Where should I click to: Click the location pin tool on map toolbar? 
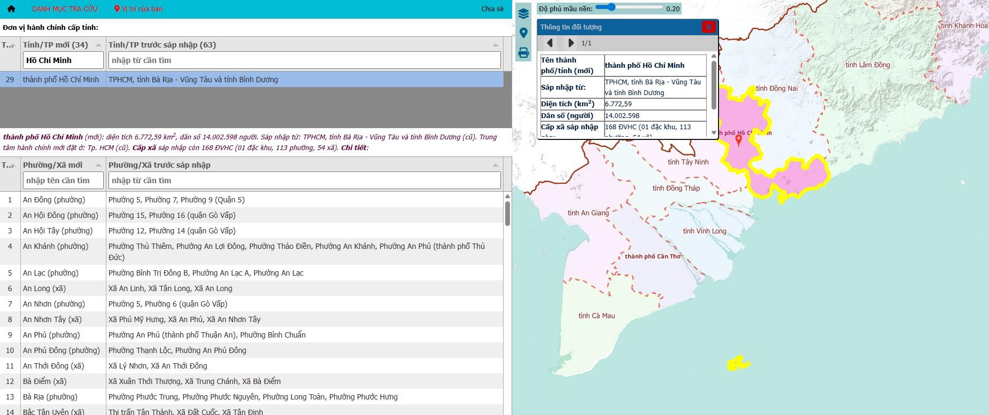point(523,33)
